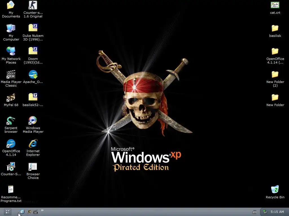Launch Media Player Classic from quick launch
Viewport: 289px width, 216px height.
click(x=36, y=212)
